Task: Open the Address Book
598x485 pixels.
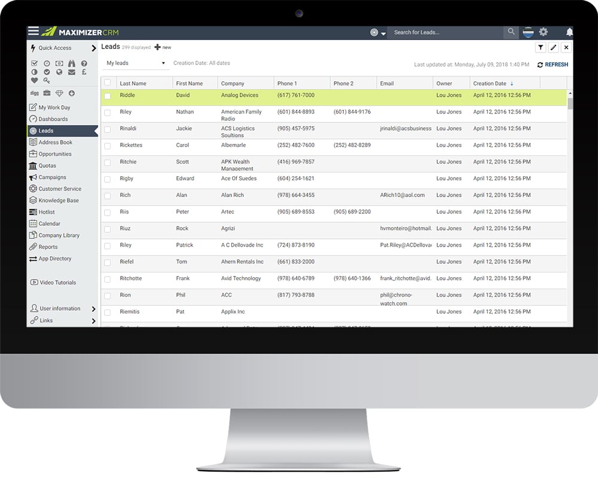Action: pos(55,142)
